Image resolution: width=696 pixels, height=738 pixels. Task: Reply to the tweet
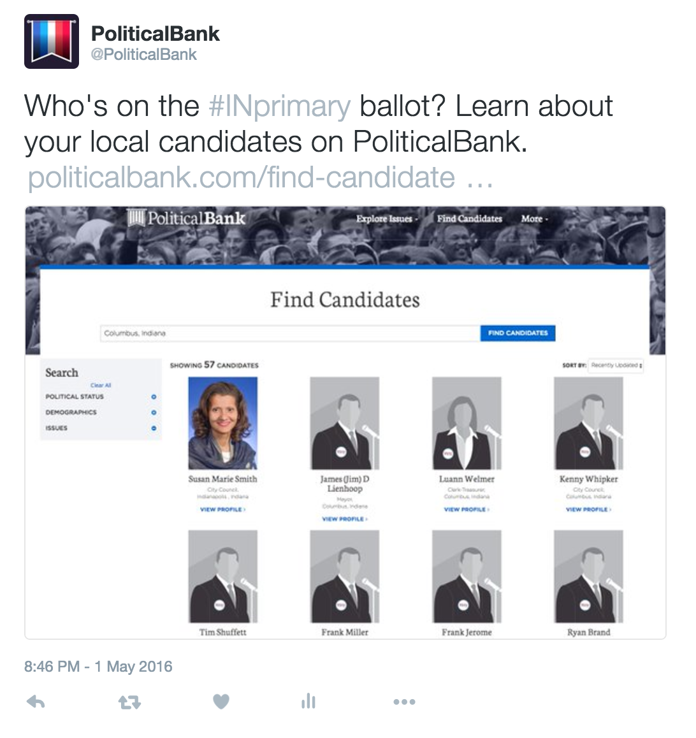[x=36, y=702]
